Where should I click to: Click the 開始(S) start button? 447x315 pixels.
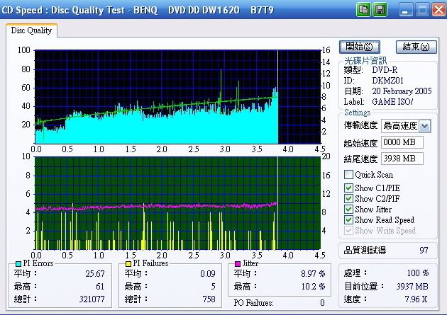coord(360,47)
